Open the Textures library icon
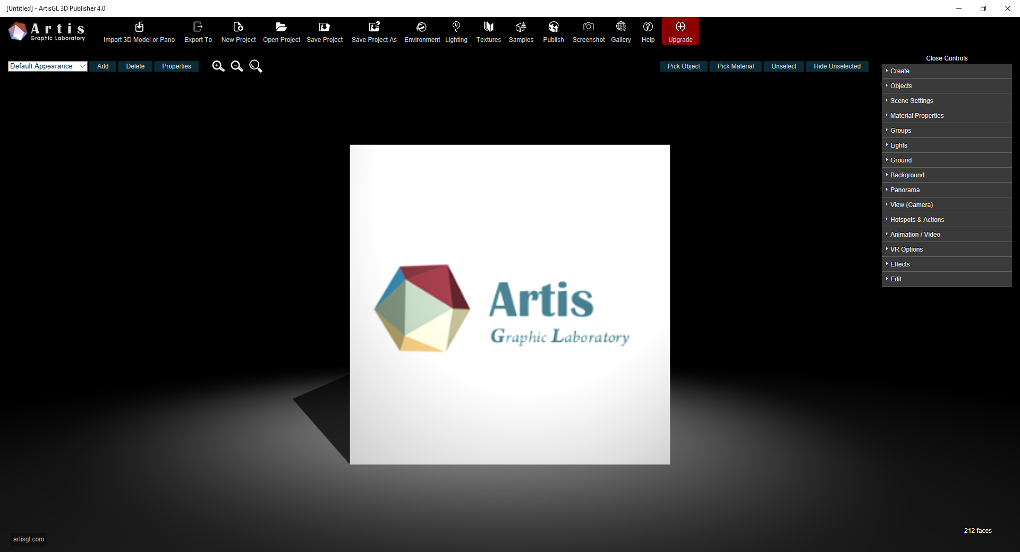This screenshot has height=552, width=1020. [489, 27]
